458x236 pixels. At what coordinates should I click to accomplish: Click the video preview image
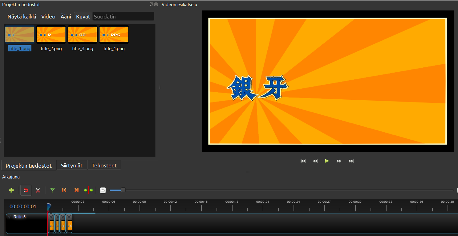[328, 81]
